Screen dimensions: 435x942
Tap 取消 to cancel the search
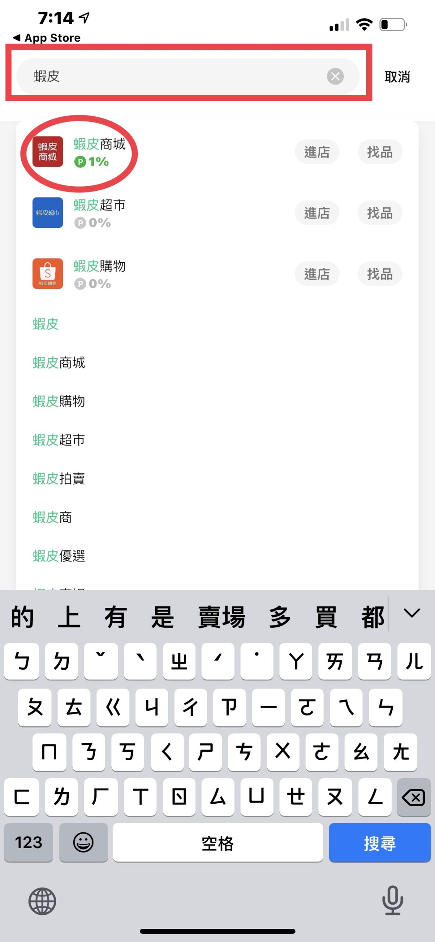click(397, 77)
